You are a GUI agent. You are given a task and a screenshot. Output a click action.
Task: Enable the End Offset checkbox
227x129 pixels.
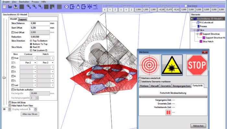tap(13, 33)
